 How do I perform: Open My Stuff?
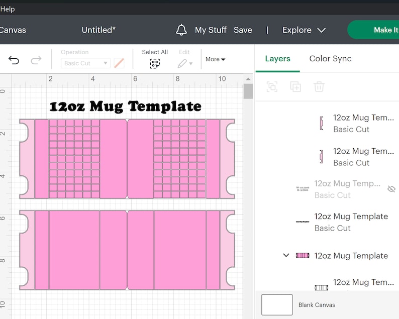[x=211, y=30]
